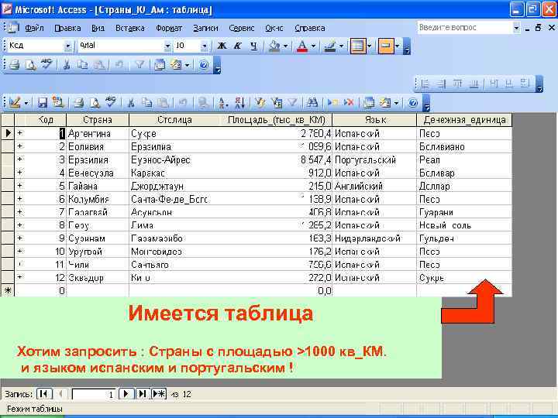This screenshot has height=418, width=558.
Task: Apply Filter by Selection lightning-funnel icon
Action: 260,103
